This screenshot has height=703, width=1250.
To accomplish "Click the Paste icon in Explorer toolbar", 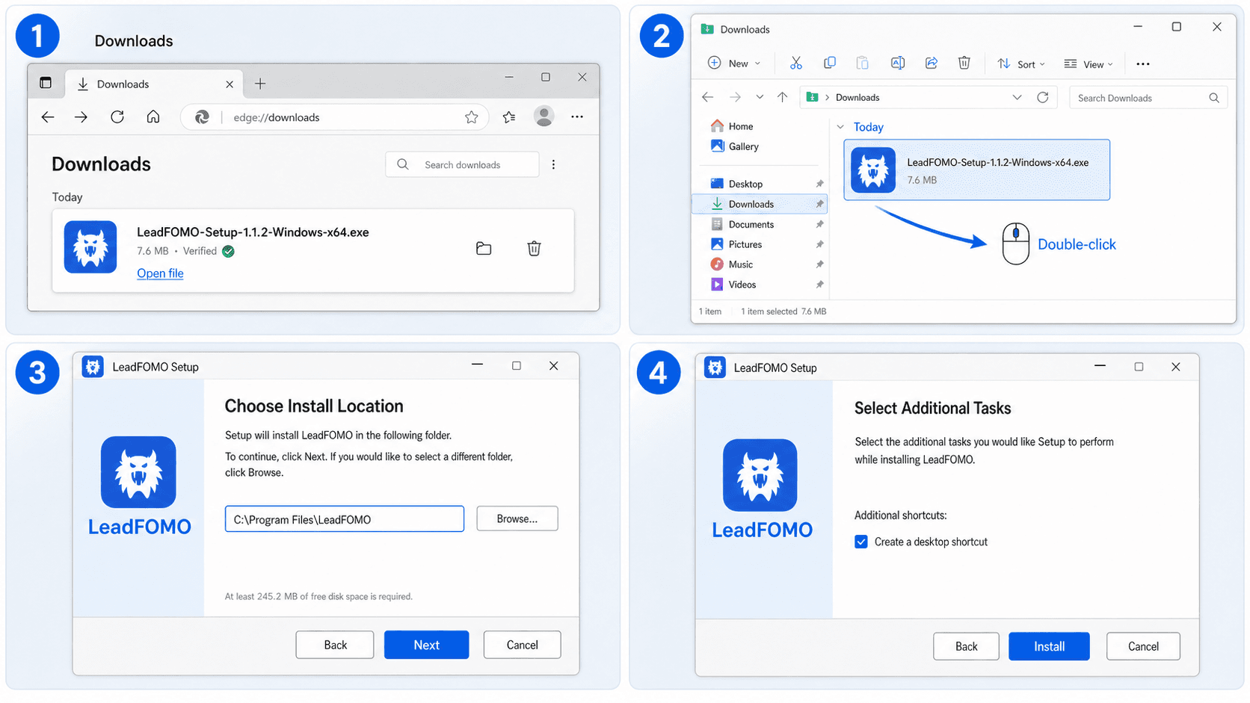I will [x=862, y=64].
